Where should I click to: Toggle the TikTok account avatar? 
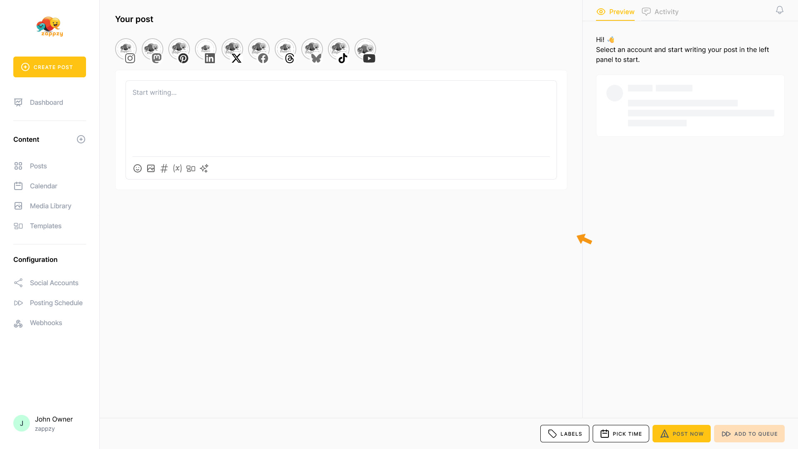(x=339, y=50)
